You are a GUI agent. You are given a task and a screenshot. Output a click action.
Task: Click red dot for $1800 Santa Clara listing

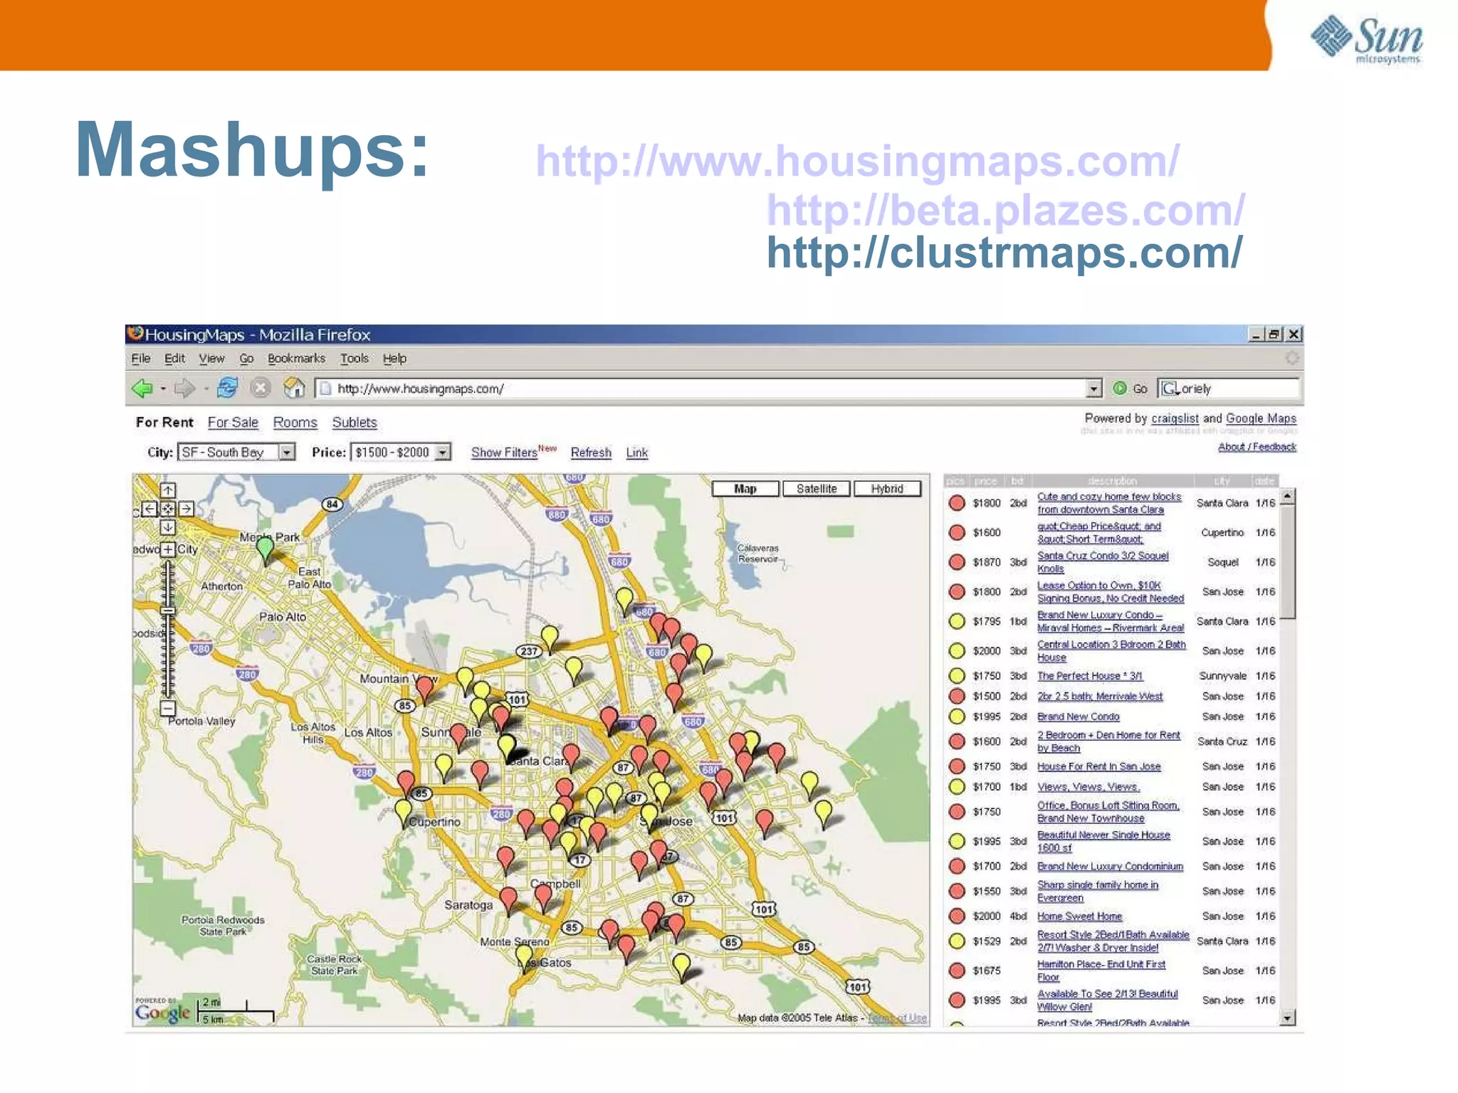[x=957, y=503]
